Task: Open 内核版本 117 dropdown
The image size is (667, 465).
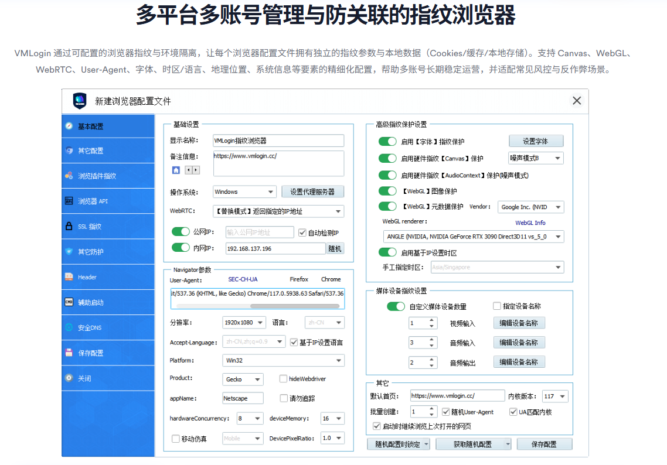Action: point(555,396)
